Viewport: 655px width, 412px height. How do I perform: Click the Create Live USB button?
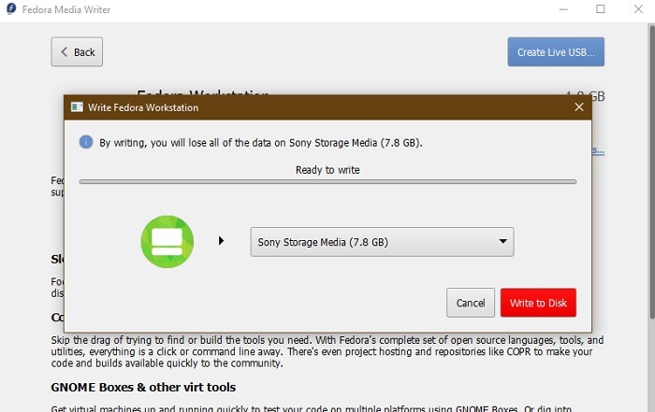(556, 51)
